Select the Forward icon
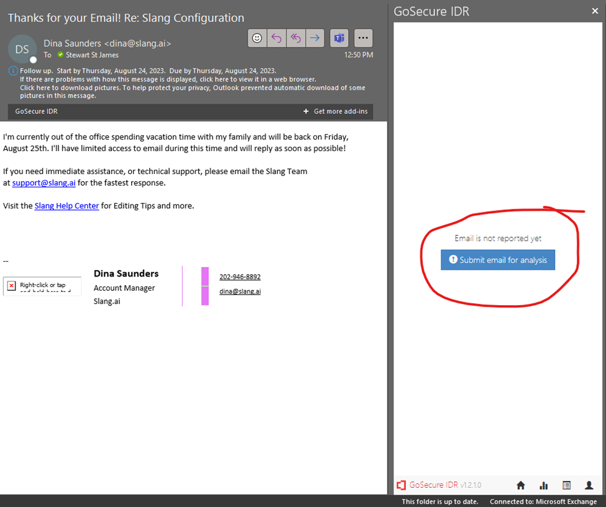 315,38
